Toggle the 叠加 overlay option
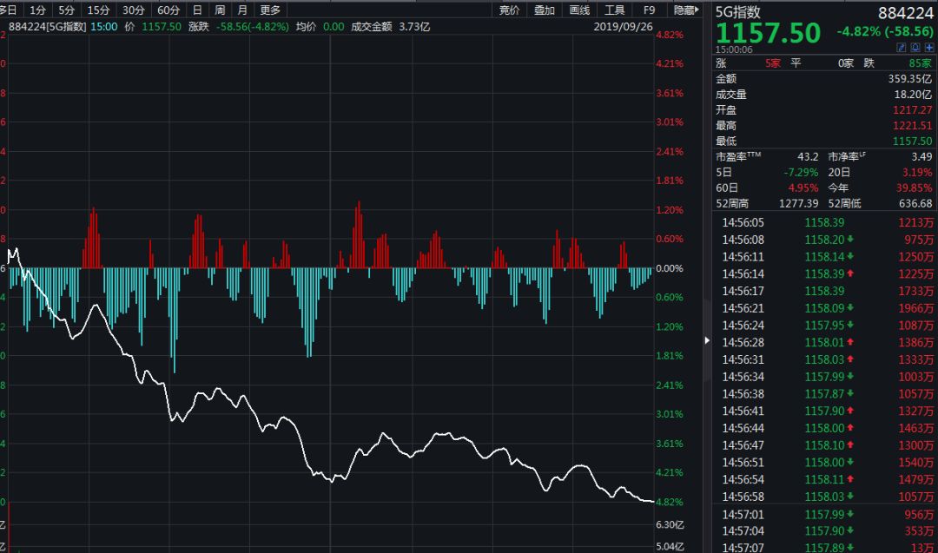Screen dimensions: 938x553 pos(545,10)
